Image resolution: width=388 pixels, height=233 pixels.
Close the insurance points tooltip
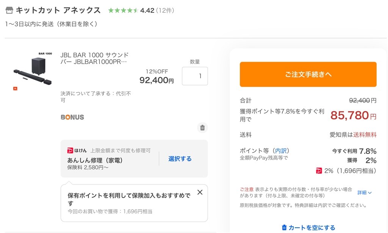[x=200, y=192]
